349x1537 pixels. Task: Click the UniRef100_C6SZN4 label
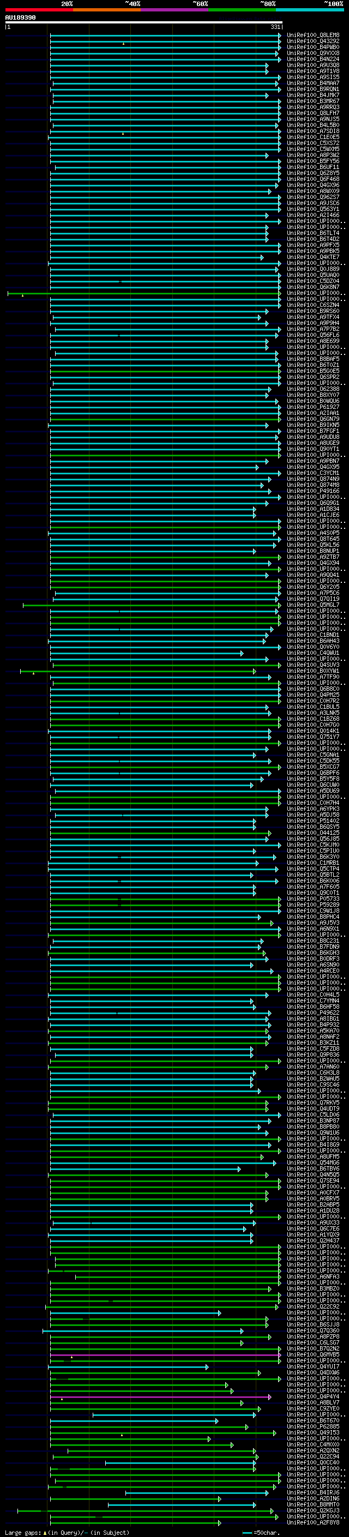(313, 305)
